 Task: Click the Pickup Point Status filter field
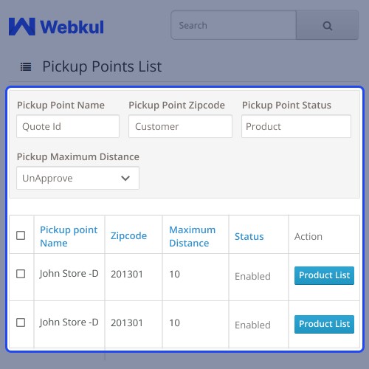[296, 126]
